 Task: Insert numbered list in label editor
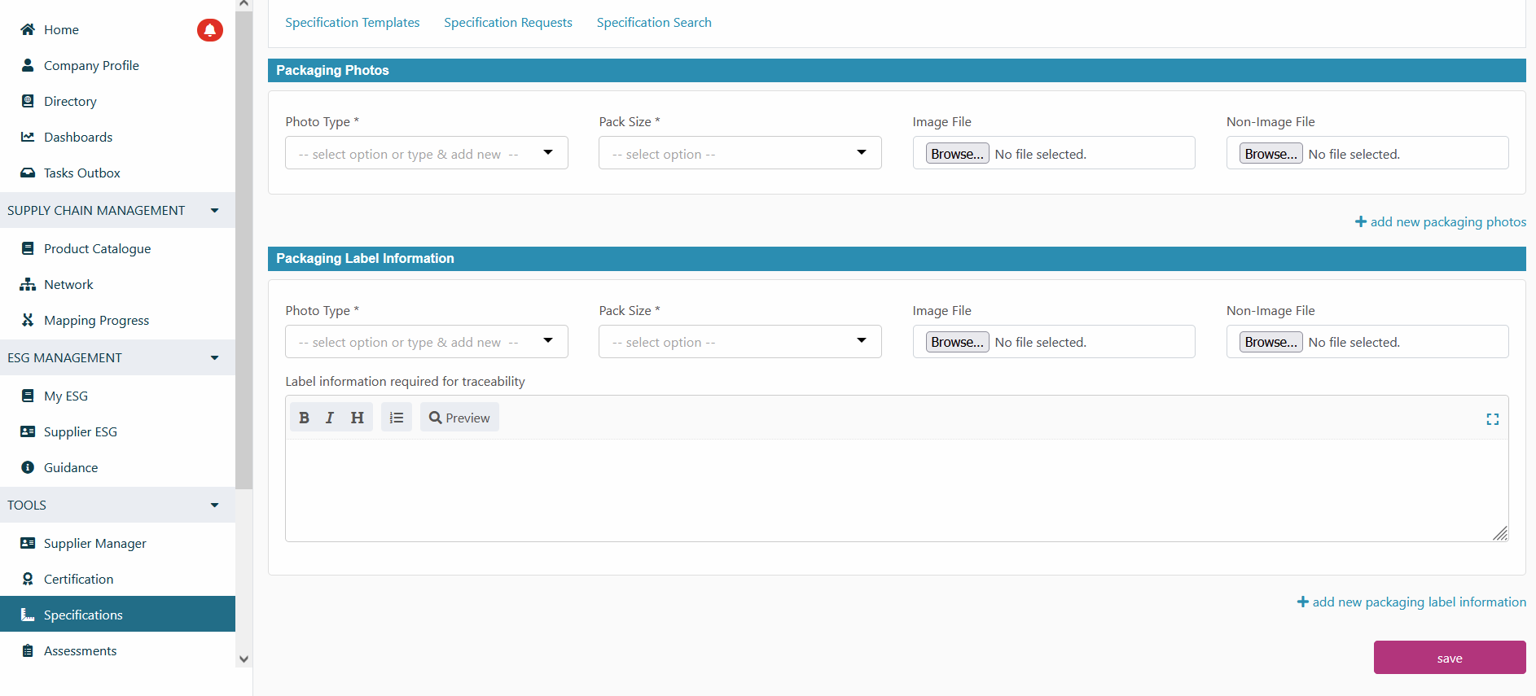(397, 418)
